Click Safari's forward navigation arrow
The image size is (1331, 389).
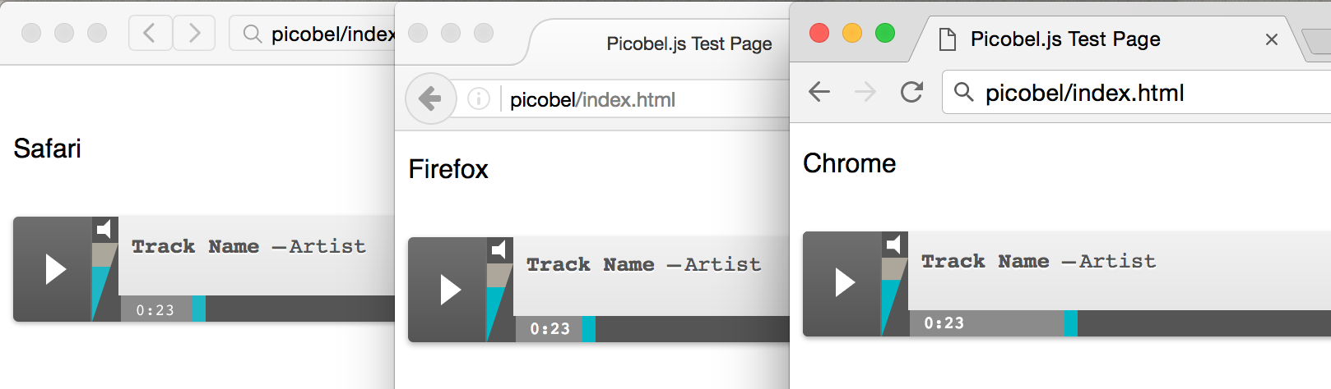point(194,33)
